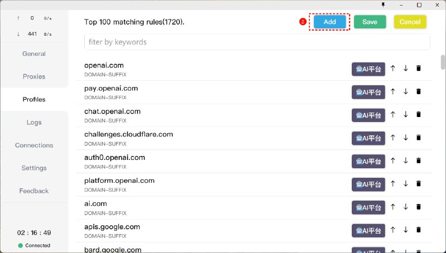The image size is (446, 253).
Task: Pin the window on top
Action: click(x=382, y=4)
